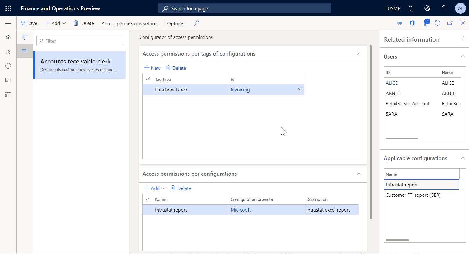This screenshot has width=469, height=254.
Task: Open notifications bell in the header
Action: click(x=410, y=8)
